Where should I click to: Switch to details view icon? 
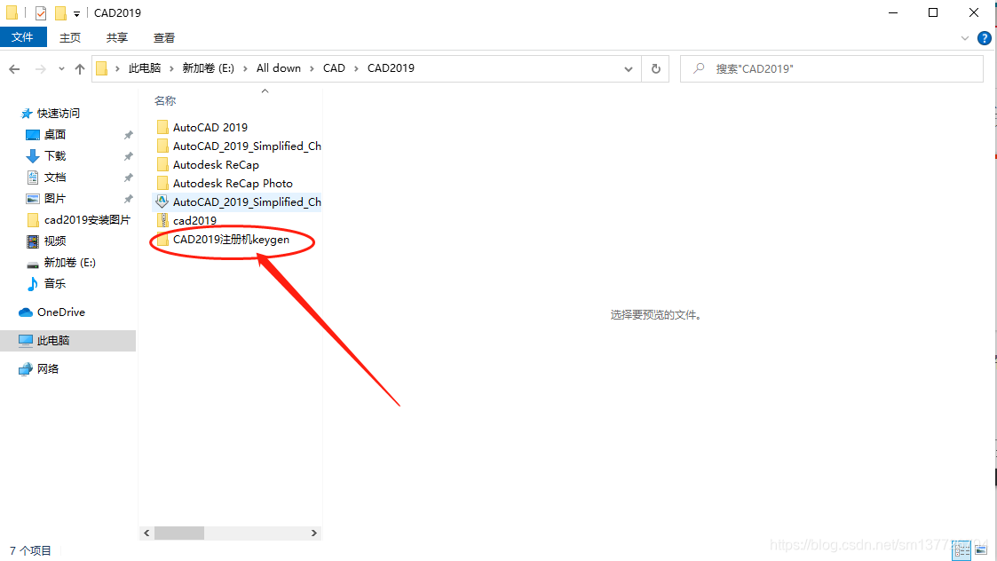tap(961, 550)
